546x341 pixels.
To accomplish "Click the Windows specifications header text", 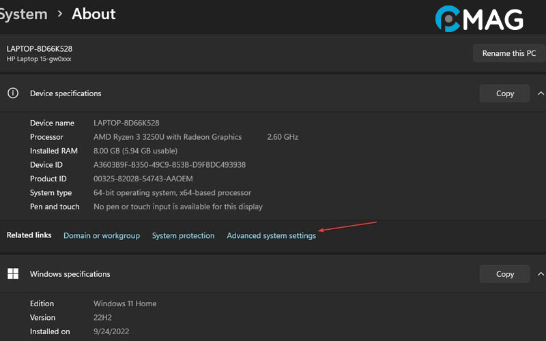I will [70, 273].
